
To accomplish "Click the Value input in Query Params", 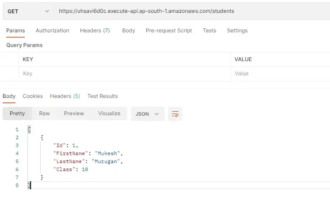I will [280, 74].
